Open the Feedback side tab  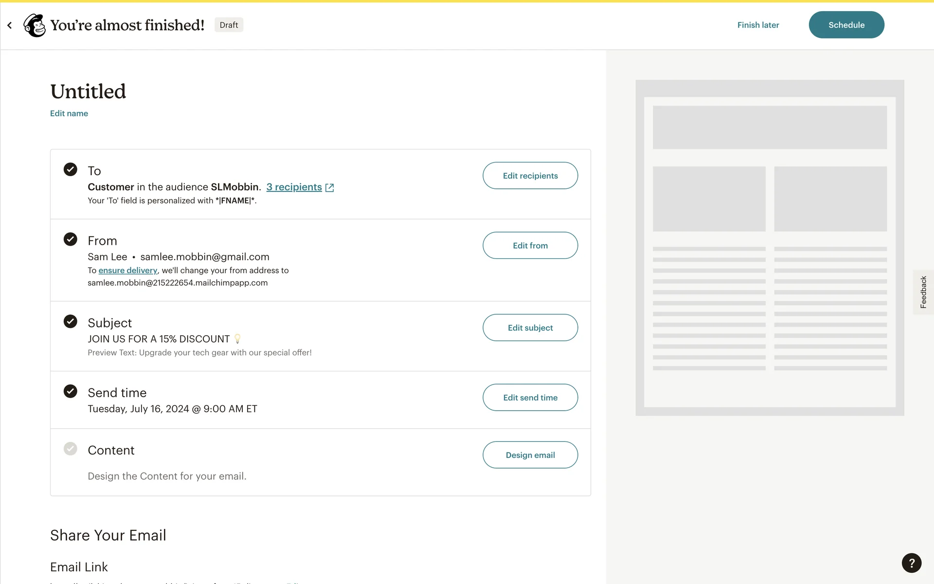click(923, 292)
